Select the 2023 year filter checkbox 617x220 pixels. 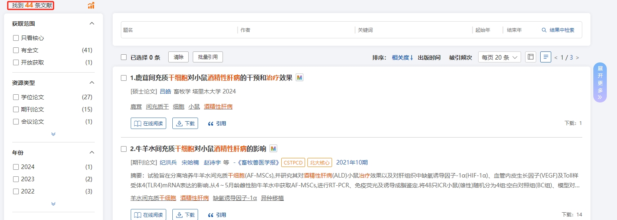pos(16,179)
